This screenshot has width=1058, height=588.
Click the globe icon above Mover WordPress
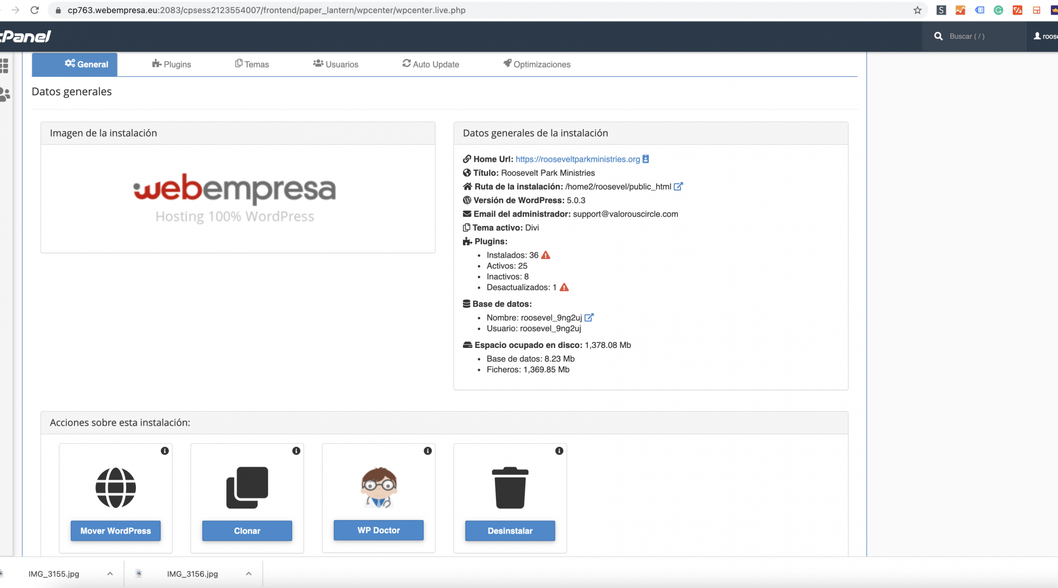pyautogui.click(x=116, y=488)
